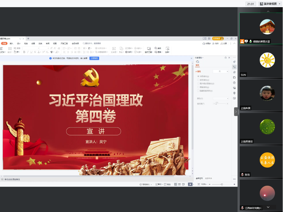Click Apply to all (全部应用) button
This screenshot has height=212, width=283.
pyautogui.click(x=199, y=178)
